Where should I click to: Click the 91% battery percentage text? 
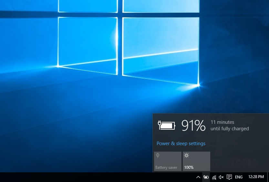[x=193, y=125]
